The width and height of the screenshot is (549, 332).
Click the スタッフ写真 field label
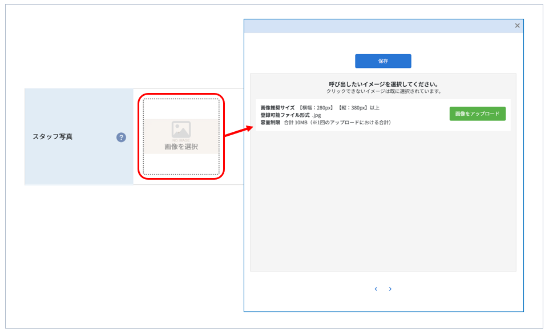53,137
